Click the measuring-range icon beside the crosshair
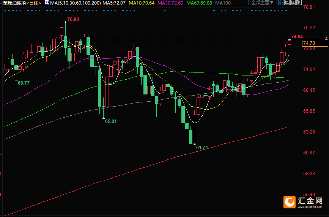Viewport: 329px width, 217px height. click(x=287, y=2)
